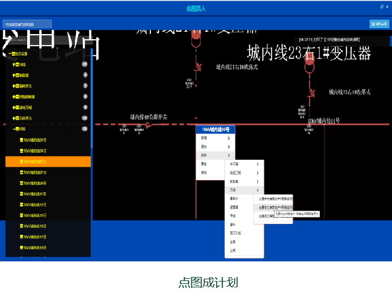Click the text field at top-left toolbar
Viewport: 392px width, 296px height.
[x=27, y=24]
